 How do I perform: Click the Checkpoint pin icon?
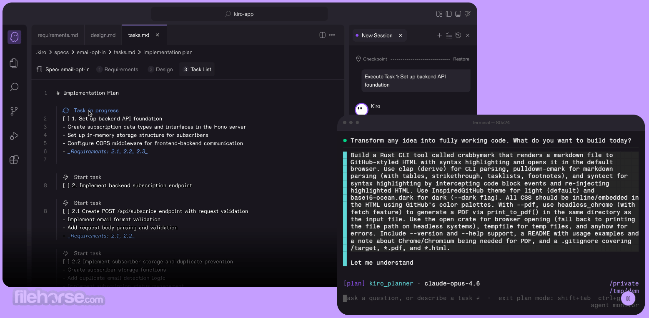[x=358, y=59]
